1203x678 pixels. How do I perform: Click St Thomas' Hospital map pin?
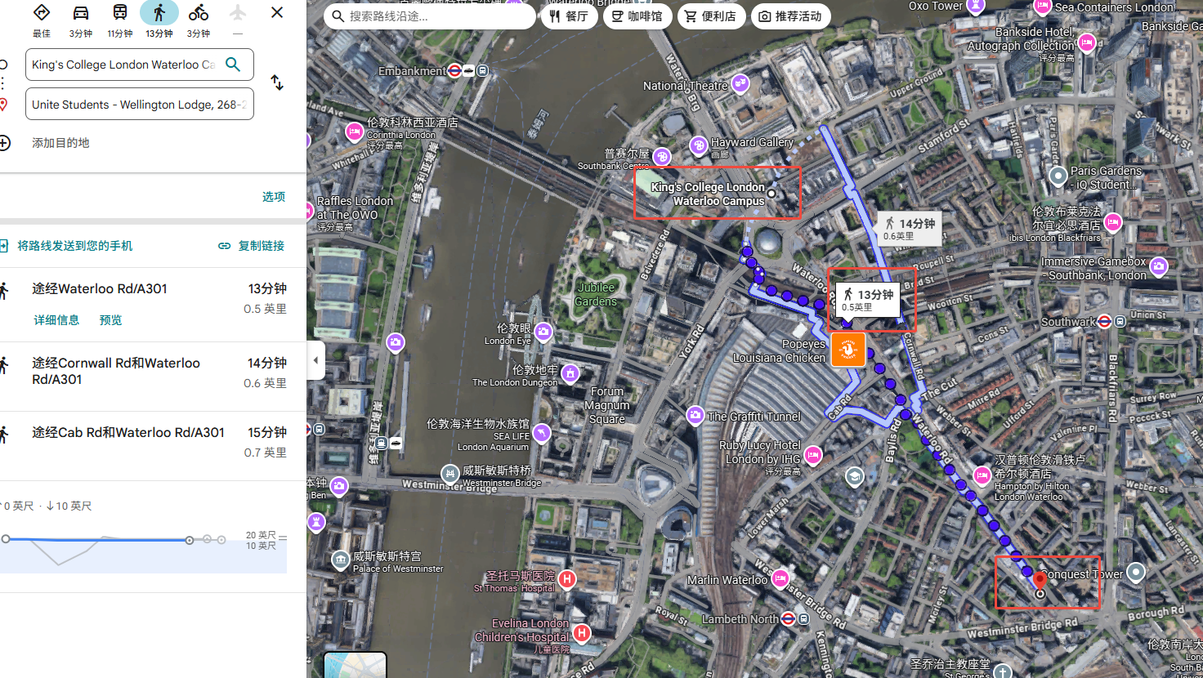pos(566,579)
